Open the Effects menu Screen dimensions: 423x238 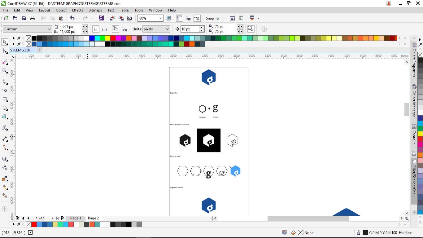pos(77,10)
